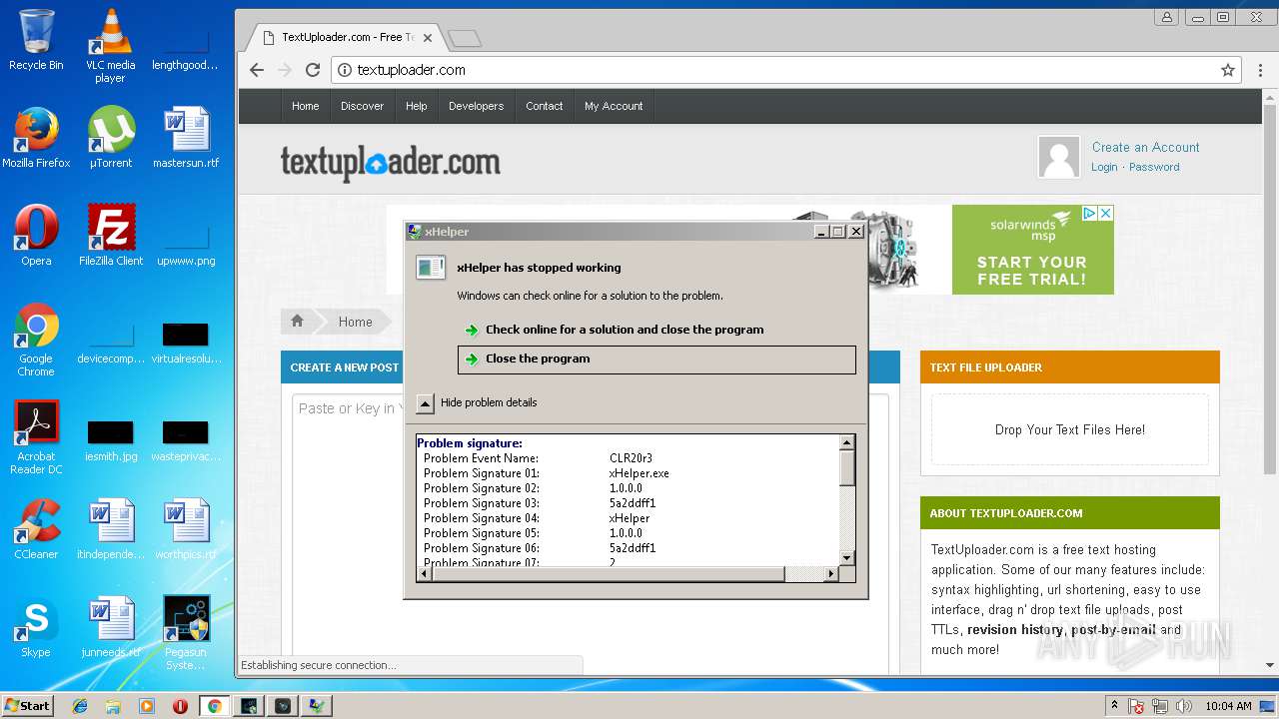Click the address bar URL field
Screen dimensions: 1279x719
click(x=784, y=70)
